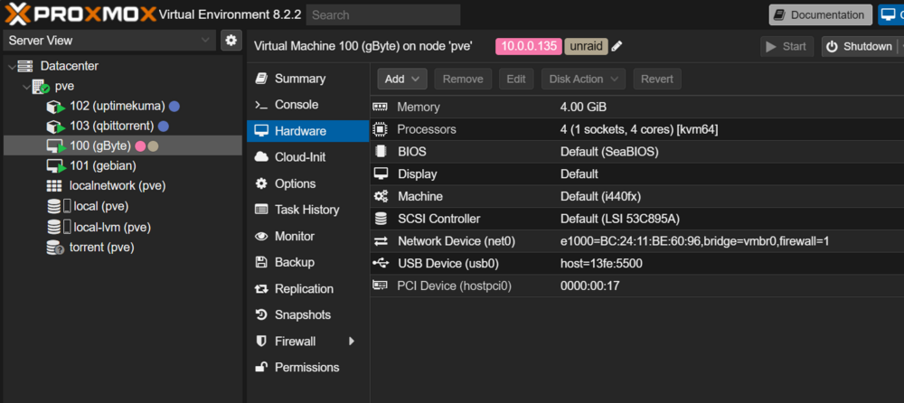
Task: Click the Edit button
Action: coord(516,79)
